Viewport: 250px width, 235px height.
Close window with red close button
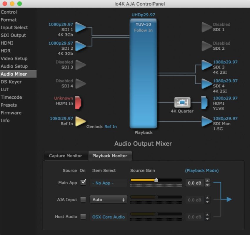point(5,4)
